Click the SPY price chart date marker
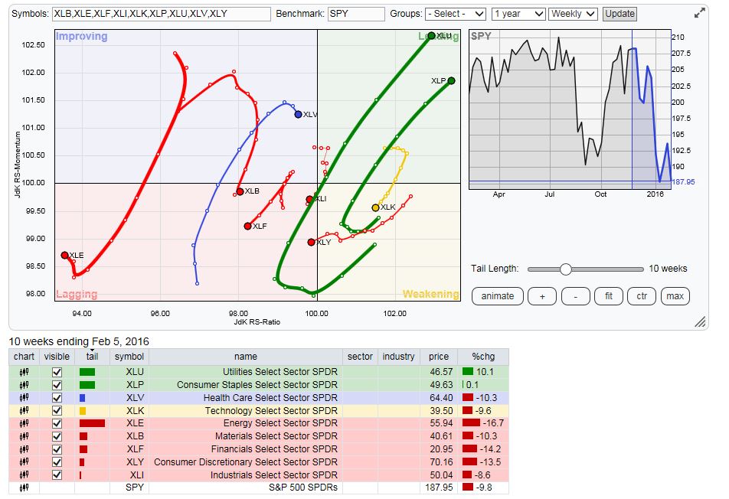 (632, 109)
